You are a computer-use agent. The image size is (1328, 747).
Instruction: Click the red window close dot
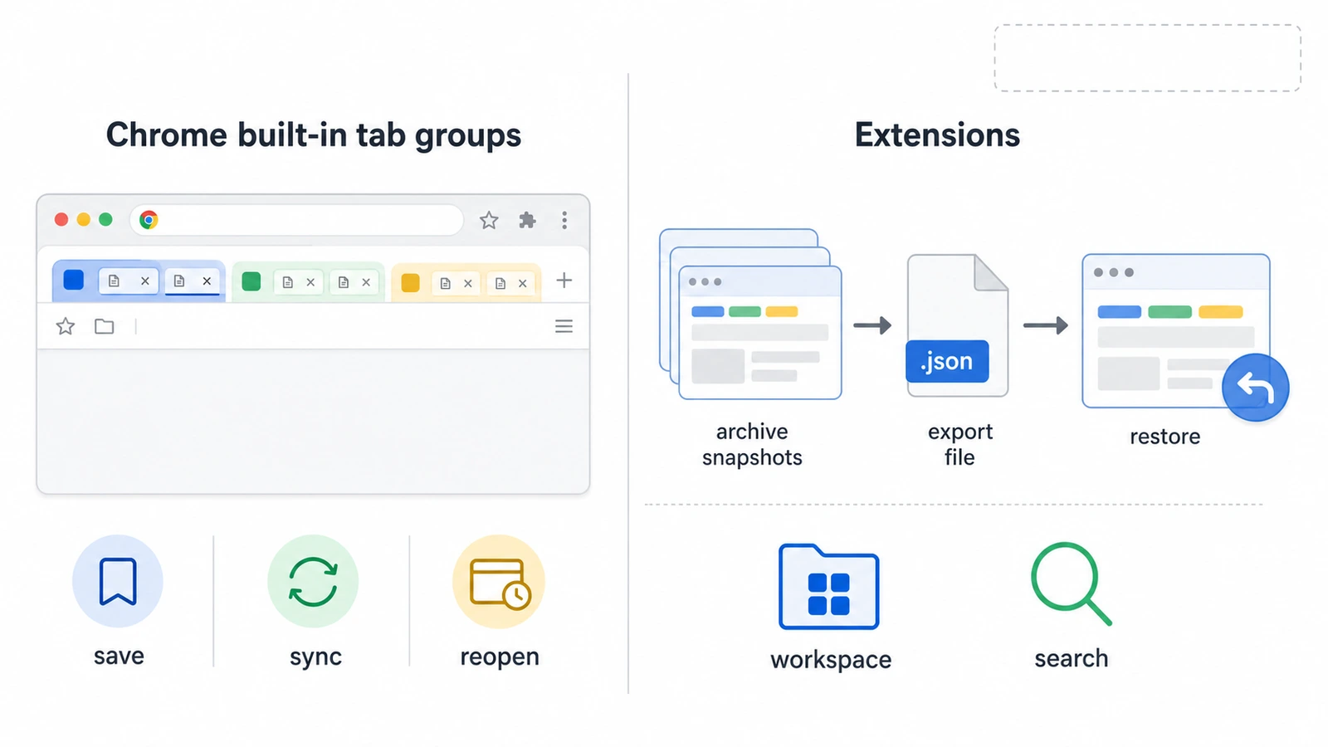(x=61, y=219)
